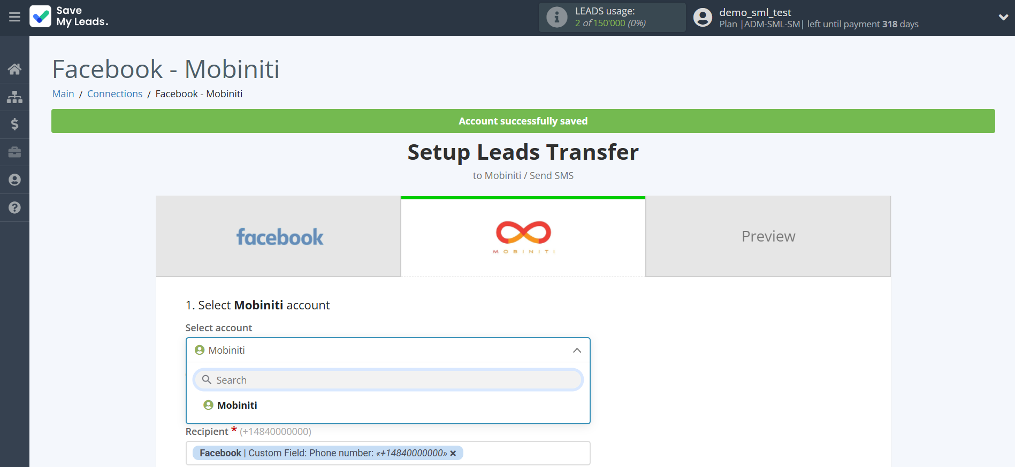Viewport: 1015px width, 467px height.
Task: Click the Recipient input field
Action: click(x=388, y=453)
